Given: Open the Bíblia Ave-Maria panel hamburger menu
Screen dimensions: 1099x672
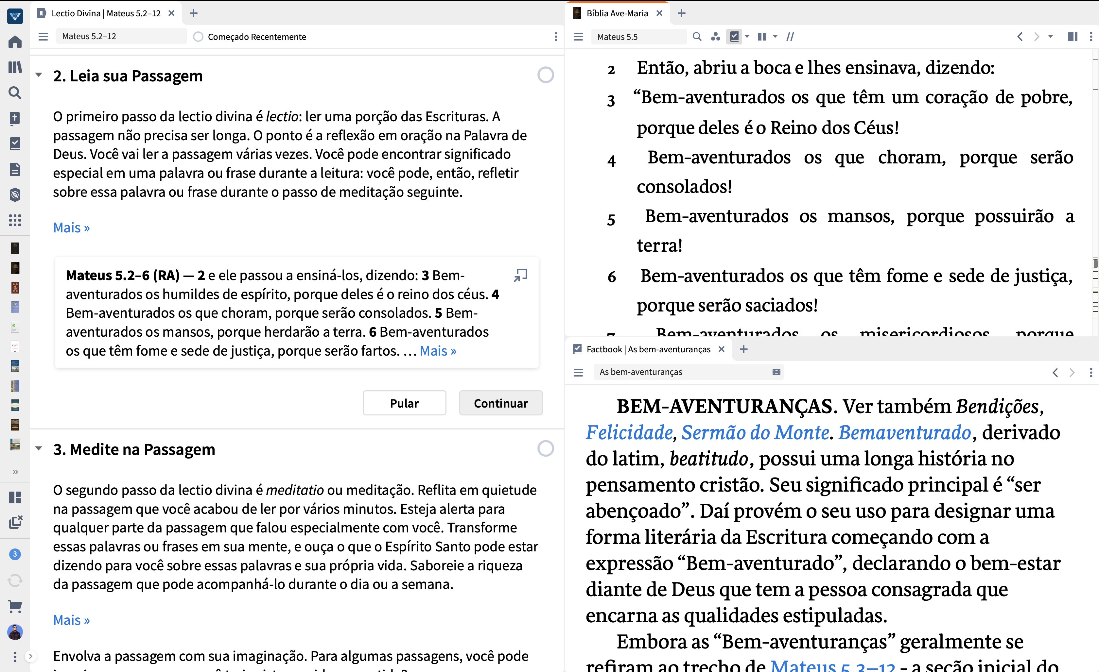Looking at the screenshot, I should click(578, 37).
